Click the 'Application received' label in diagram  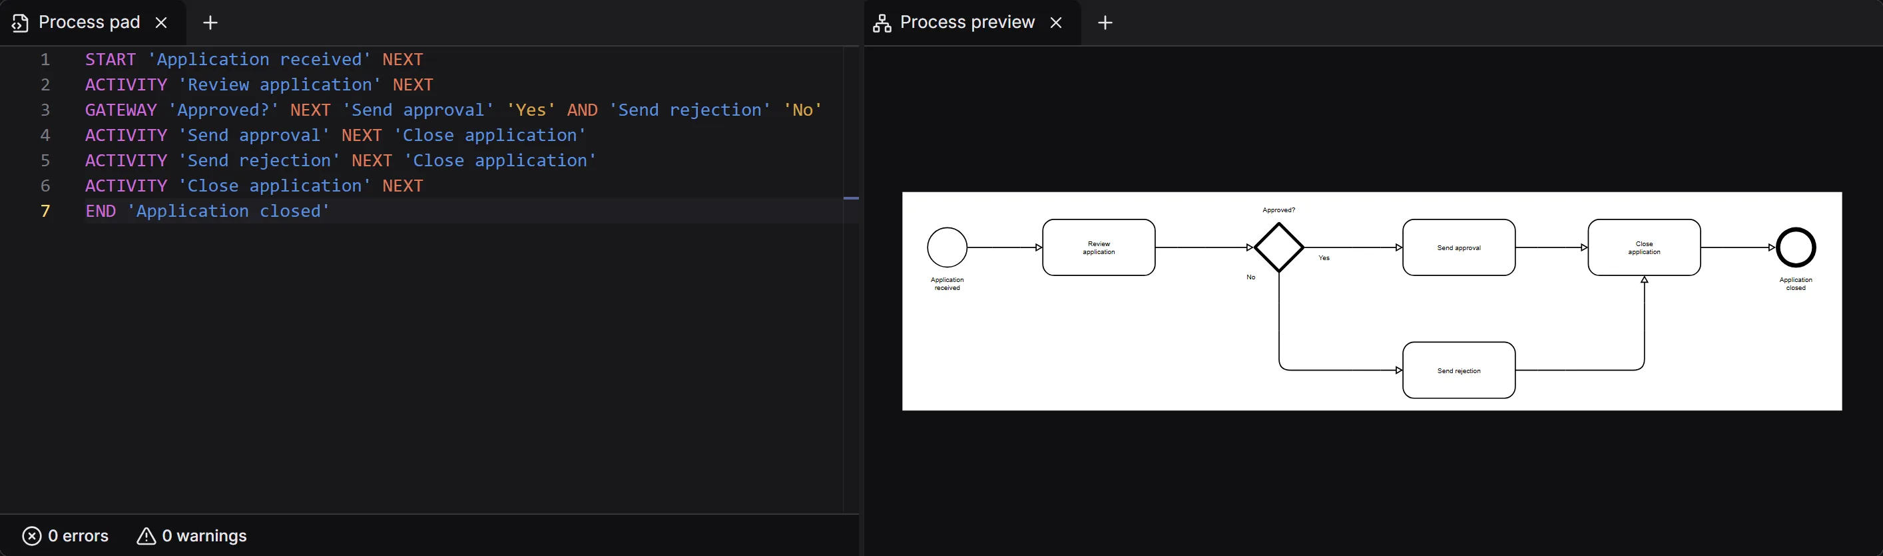pyautogui.click(x=947, y=284)
